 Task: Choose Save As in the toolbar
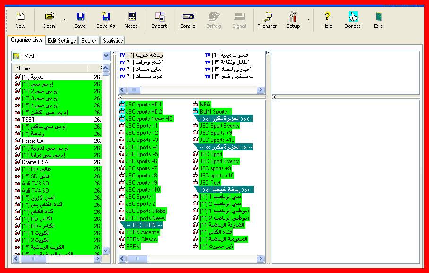[106, 20]
